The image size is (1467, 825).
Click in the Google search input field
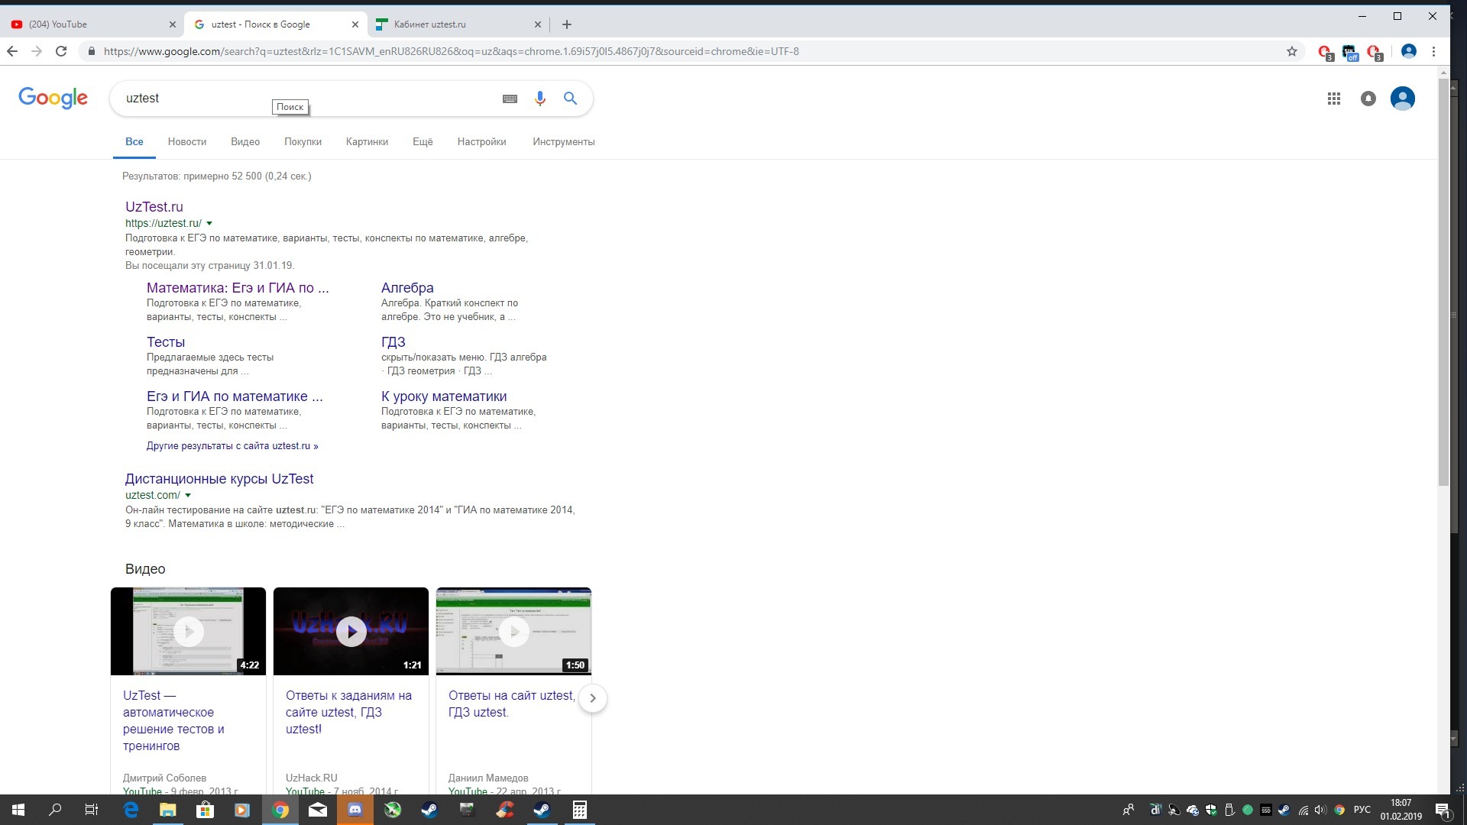306,98
